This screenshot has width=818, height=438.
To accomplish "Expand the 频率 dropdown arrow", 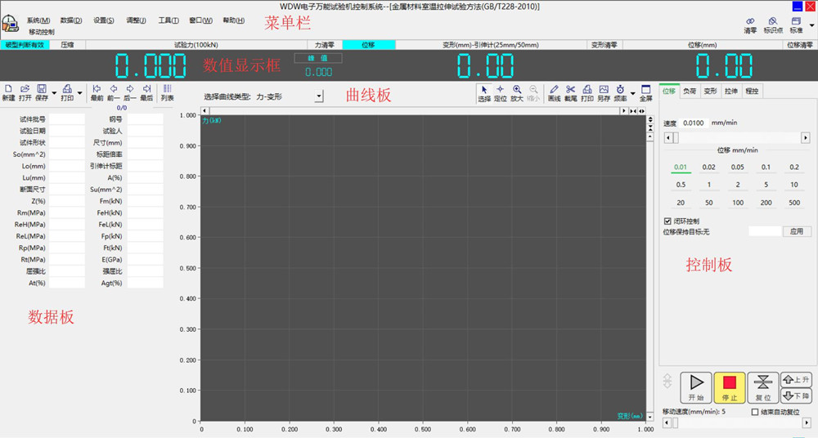I will click(632, 92).
